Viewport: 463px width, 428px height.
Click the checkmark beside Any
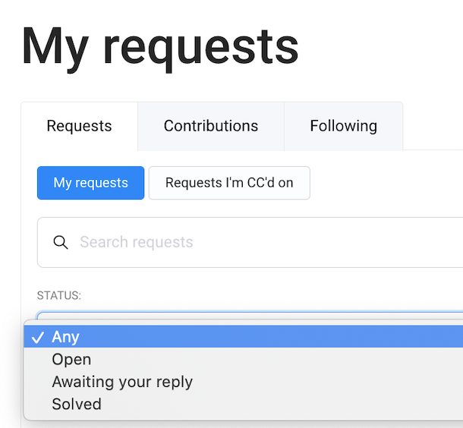pyautogui.click(x=37, y=337)
